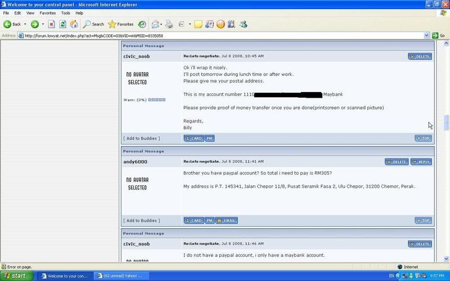The width and height of the screenshot is (450, 281).
Task: Click the Print icon in toolbar
Action: tap(169, 24)
